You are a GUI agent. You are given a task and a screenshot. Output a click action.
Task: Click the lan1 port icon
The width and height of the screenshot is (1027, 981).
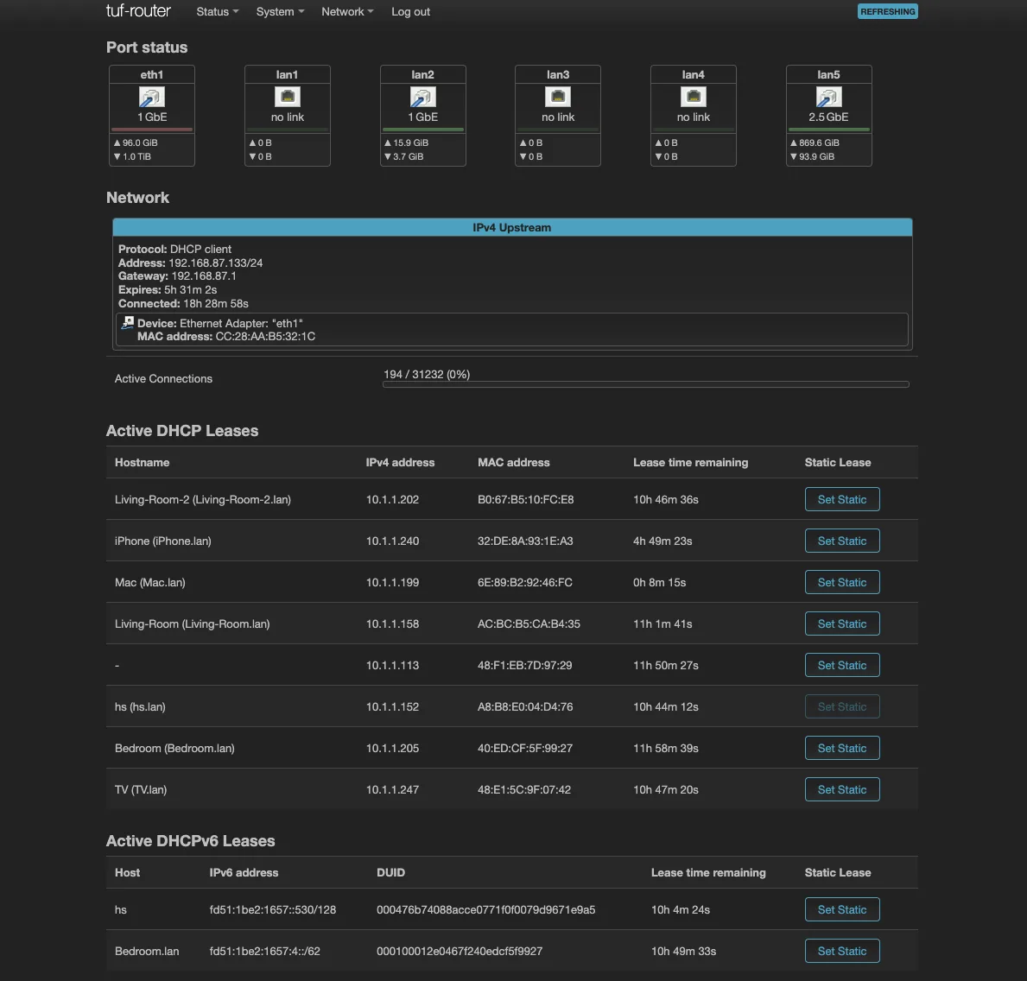[287, 97]
